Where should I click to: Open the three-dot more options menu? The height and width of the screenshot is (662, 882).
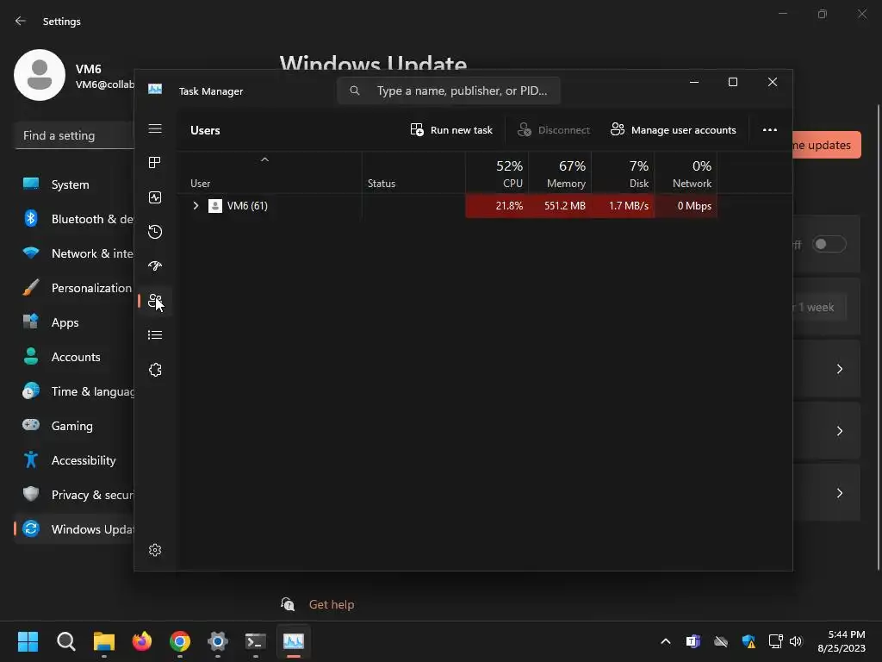coord(769,130)
